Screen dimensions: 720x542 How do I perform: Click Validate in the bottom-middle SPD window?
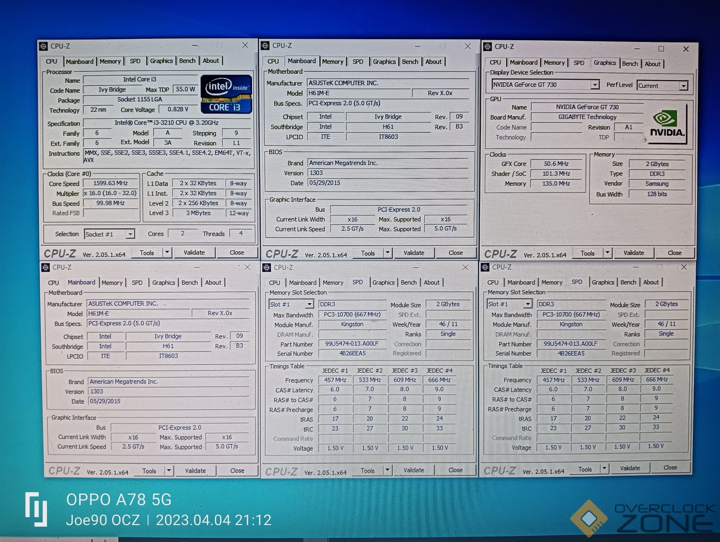pos(414,470)
